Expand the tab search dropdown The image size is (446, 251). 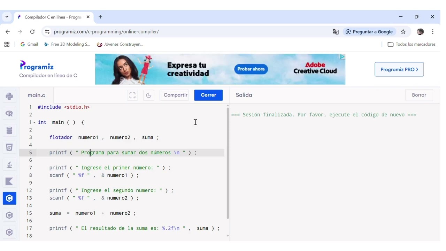7,17
